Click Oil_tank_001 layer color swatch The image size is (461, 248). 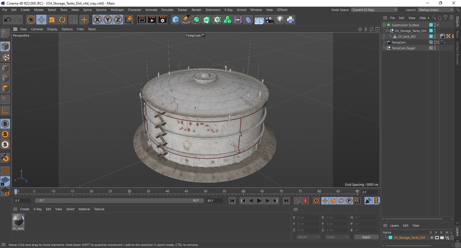[431, 37]
